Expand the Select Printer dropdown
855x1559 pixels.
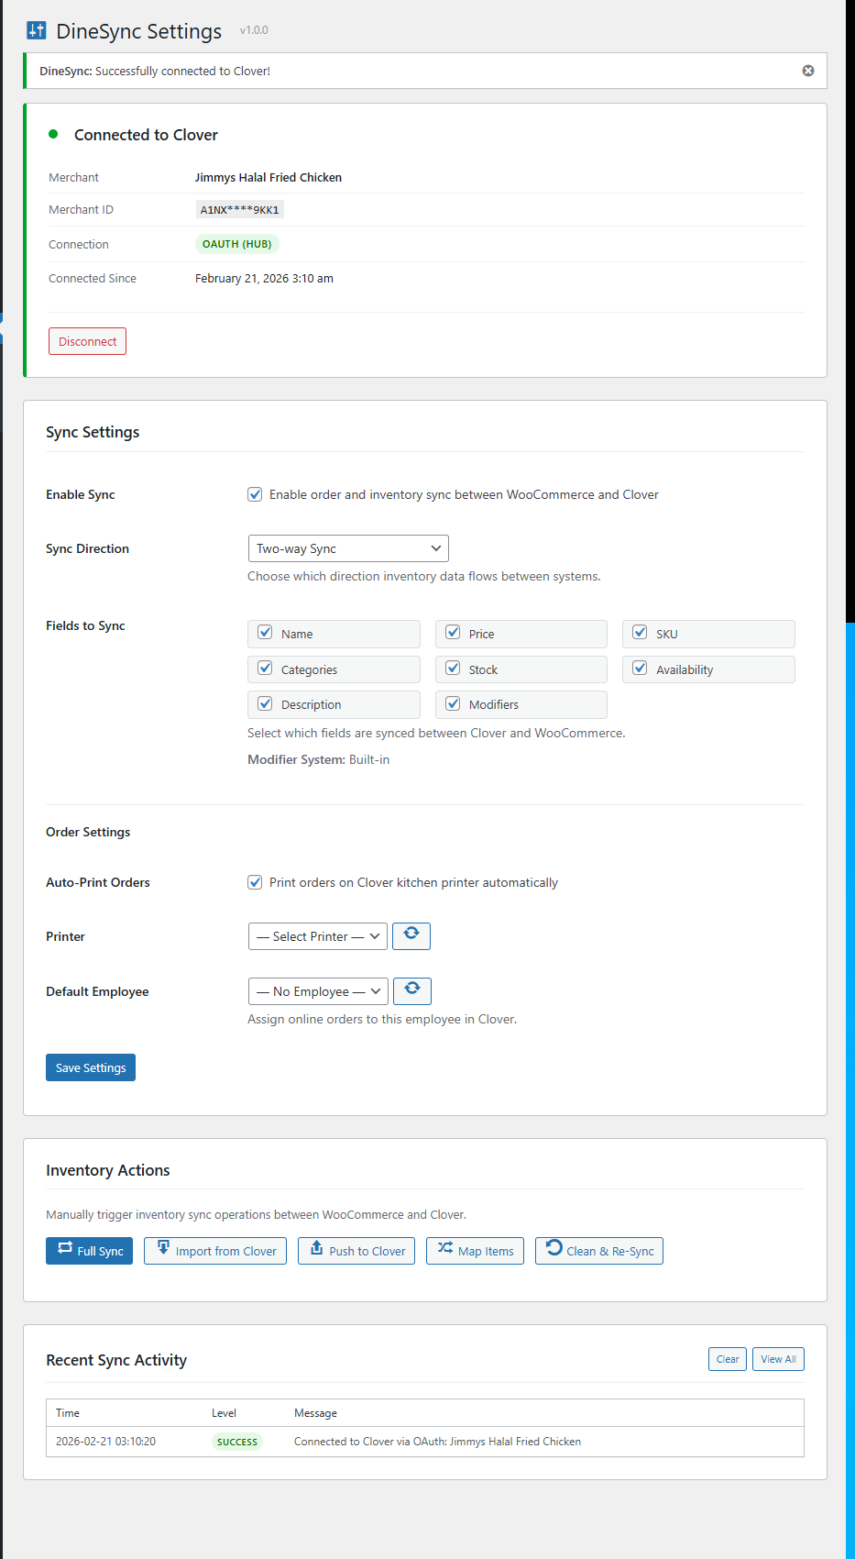coord(317,936)
